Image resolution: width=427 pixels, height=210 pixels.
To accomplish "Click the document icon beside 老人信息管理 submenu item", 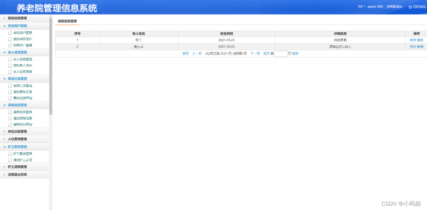I will coord(10,59).
